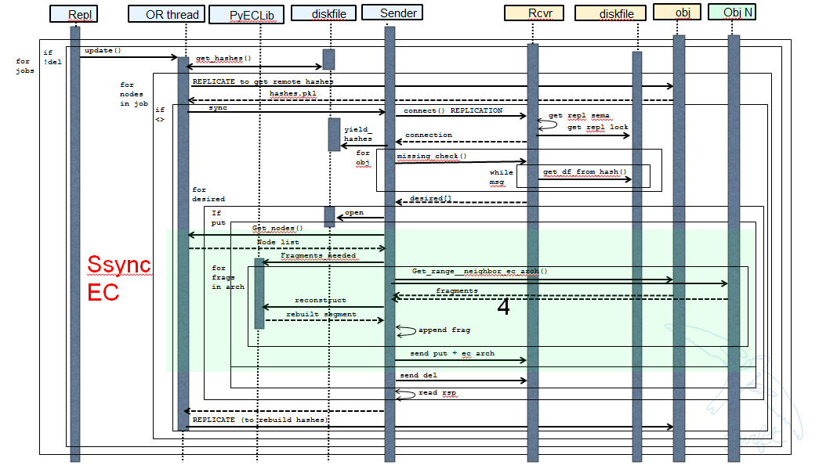Select the yellow diskfile header box
The height and width of the screenshot is (469, 819).
[611, 13]
